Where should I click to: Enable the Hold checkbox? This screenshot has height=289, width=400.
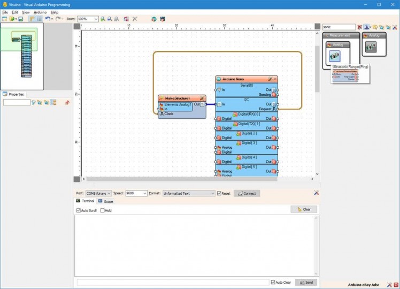(x=103, y=210)
